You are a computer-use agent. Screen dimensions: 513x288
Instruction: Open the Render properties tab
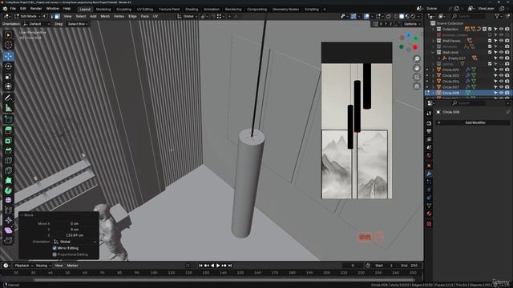429,123
